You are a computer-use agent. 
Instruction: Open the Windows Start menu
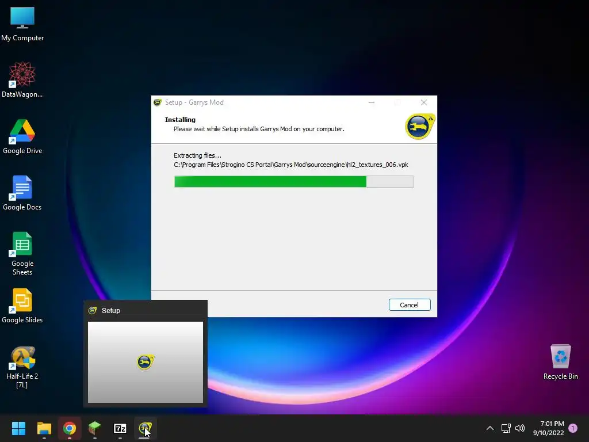click(x=18, y=428)
